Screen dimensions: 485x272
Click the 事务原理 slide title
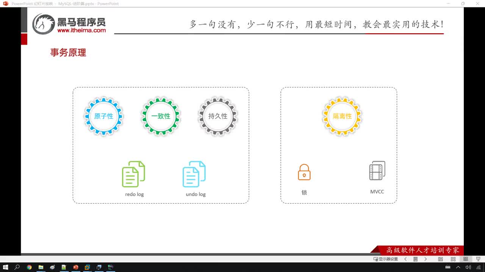[x=68, y=53]
